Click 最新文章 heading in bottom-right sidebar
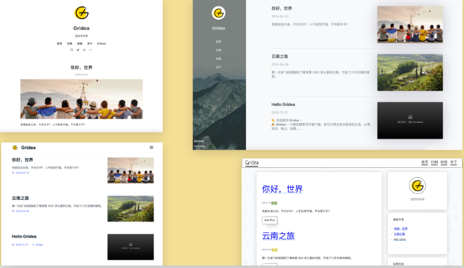This screenshot has width=464, height=268. (398, 220)
